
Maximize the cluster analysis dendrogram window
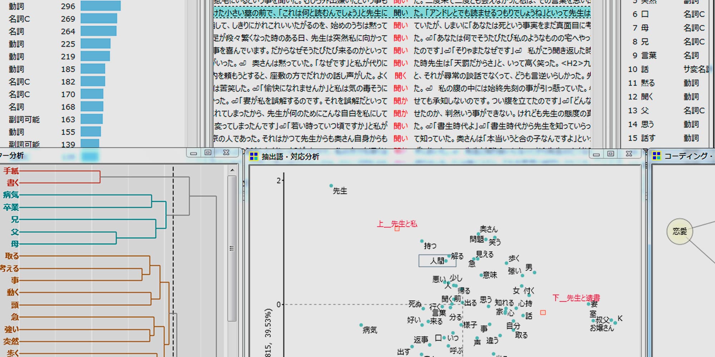point(208,153)
